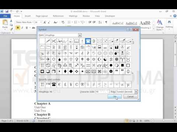The height and width of the screenshot is (132, 177).
Task: Click the Cancel button in Symbol dialog
Action: pyautogui.click(x=131, y=96)
